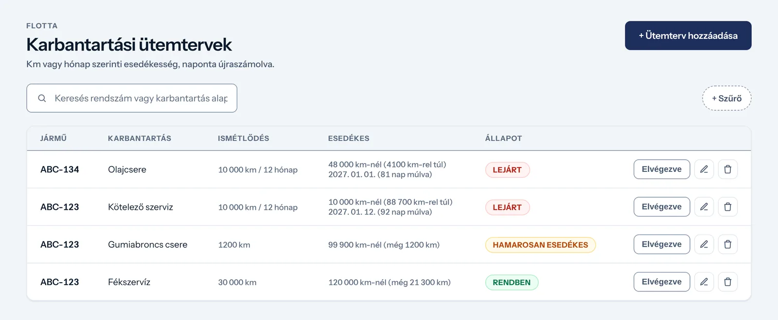Delete Gumiabroncs csere with the trash icon

click(x=728, y=244)
